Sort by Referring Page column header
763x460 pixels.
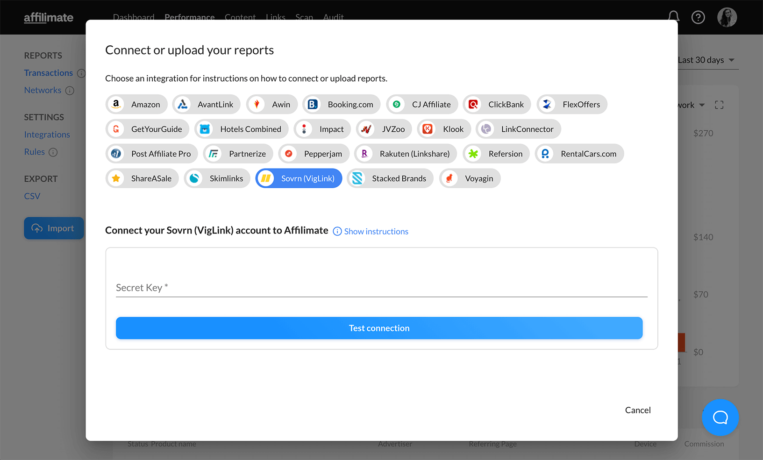[x=493, y=444]
